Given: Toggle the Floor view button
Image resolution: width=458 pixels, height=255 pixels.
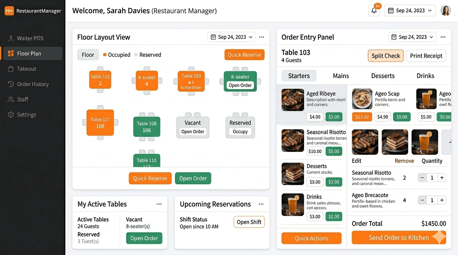Looking at the screenshot, I should point(88,55).
